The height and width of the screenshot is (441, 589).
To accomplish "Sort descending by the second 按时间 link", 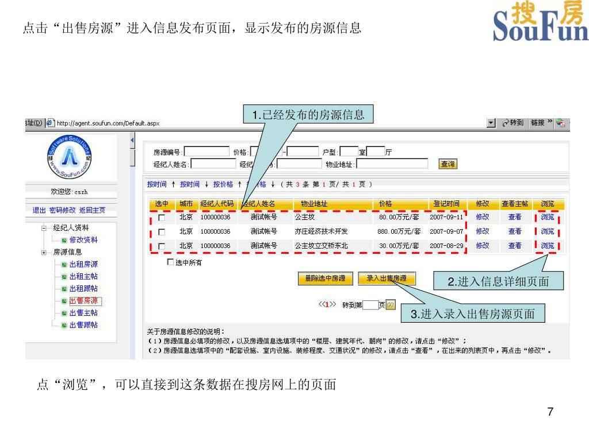I will [190, 184].
